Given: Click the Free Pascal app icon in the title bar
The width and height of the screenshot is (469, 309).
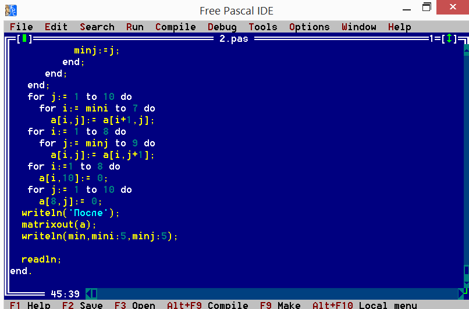Looking at the screenshot, I should coord(11,10).
